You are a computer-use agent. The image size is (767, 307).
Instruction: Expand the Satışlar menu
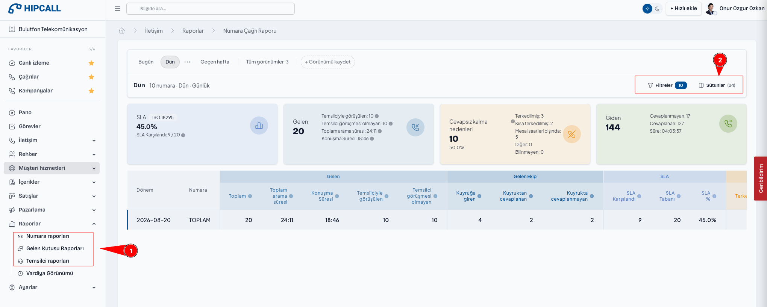(52, 196)
